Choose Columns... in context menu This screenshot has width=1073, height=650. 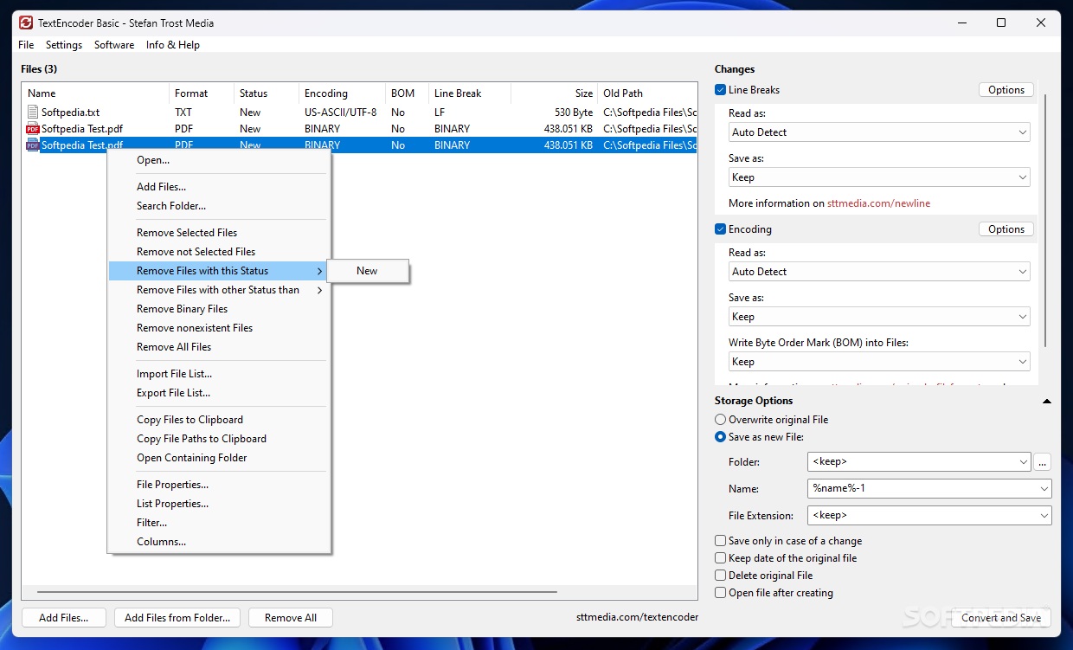pyautogui.click(x=218, y=542)
